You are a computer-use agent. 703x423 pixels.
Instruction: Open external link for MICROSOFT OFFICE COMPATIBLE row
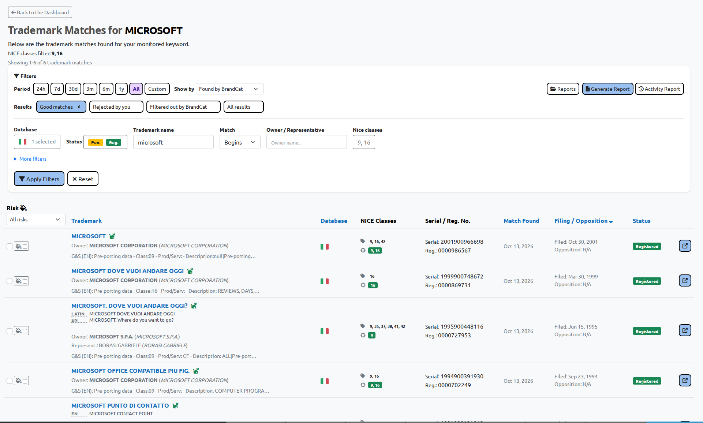[x=685, y=381]
